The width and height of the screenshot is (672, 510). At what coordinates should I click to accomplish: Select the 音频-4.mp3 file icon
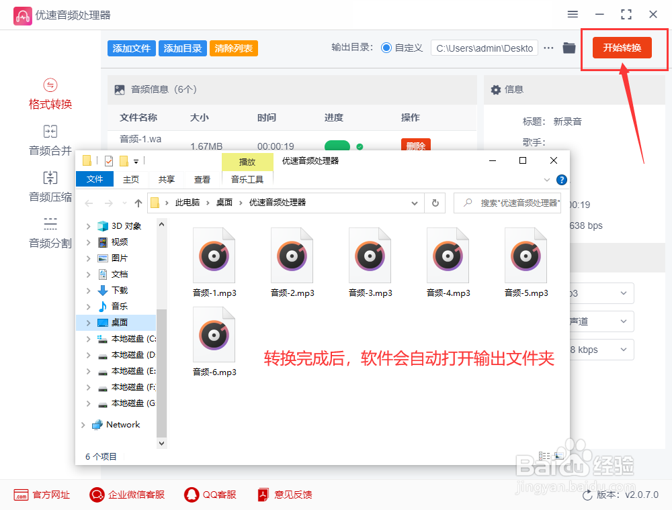click(448, 256)
